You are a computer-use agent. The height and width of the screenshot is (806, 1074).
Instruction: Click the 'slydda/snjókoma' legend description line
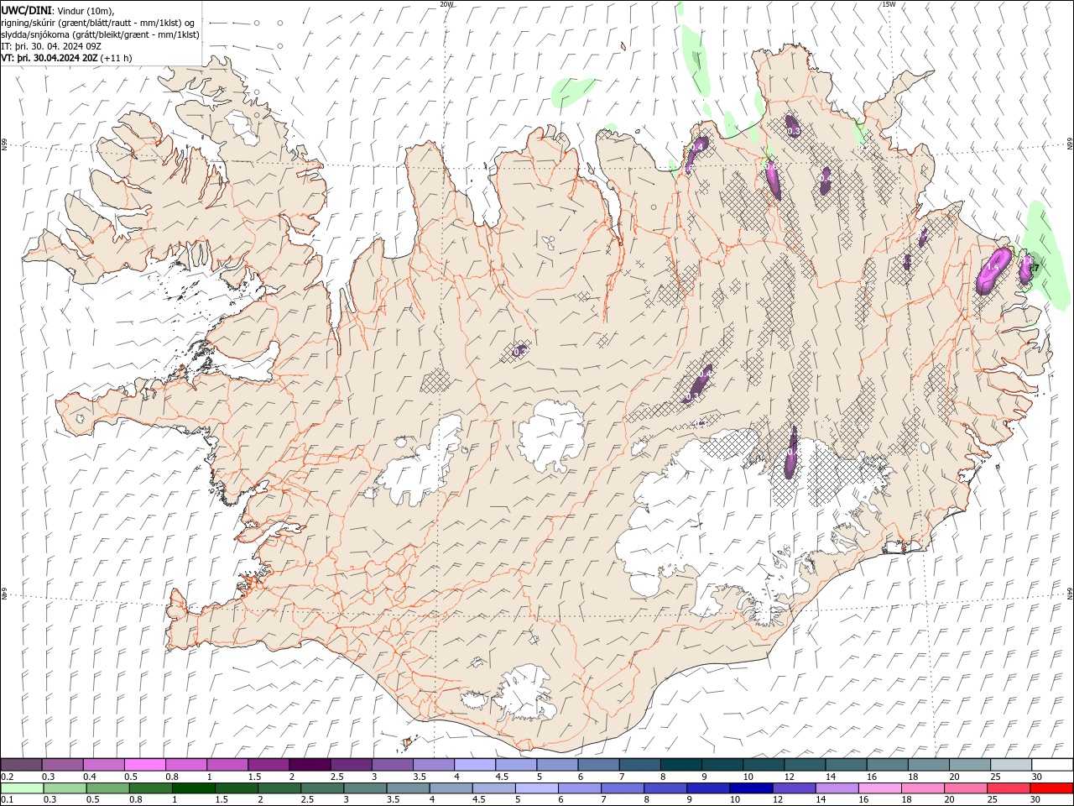click(x=101, y=34)
